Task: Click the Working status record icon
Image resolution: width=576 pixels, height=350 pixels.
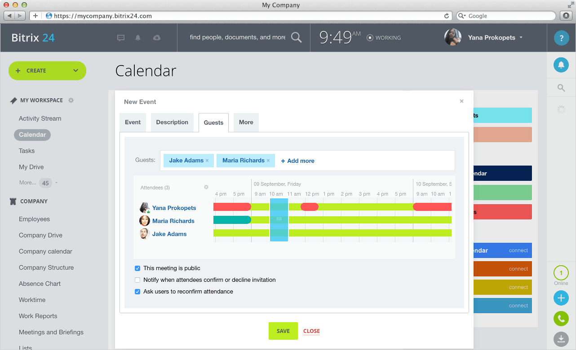Action: click(370, 38)
